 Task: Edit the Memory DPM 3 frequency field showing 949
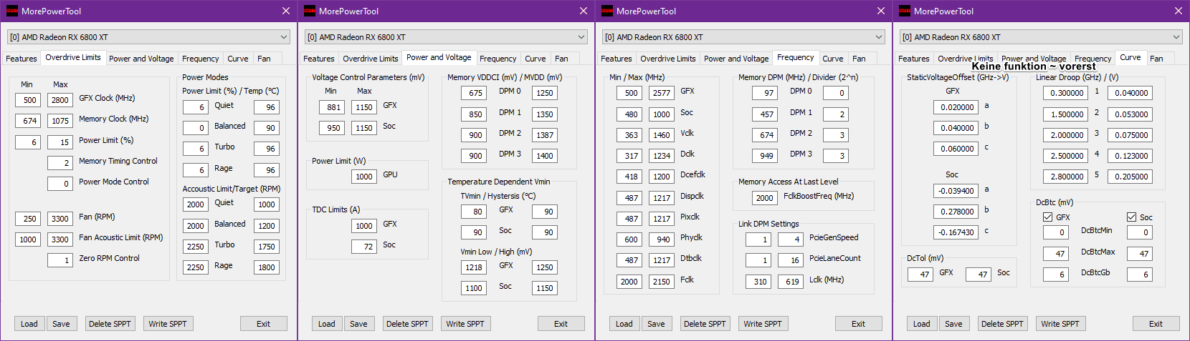click(x=765, y=156)
